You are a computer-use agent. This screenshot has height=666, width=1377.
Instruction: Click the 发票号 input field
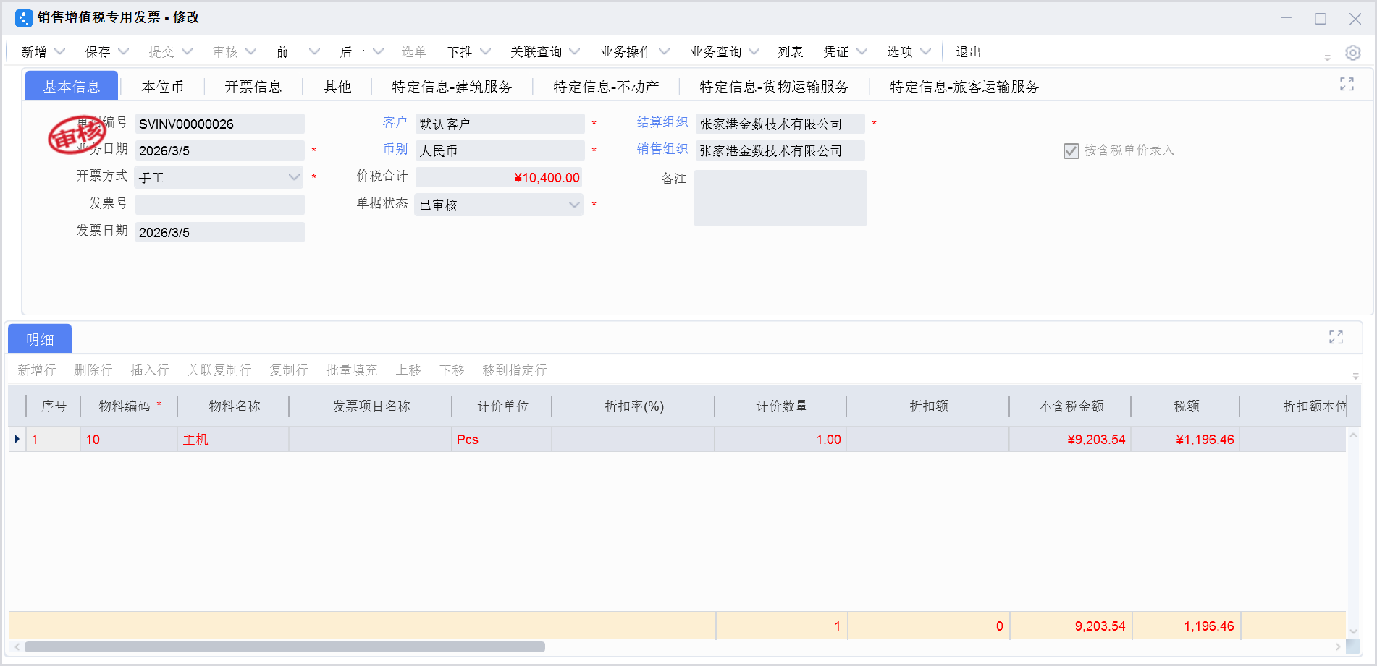pos(219,204)
